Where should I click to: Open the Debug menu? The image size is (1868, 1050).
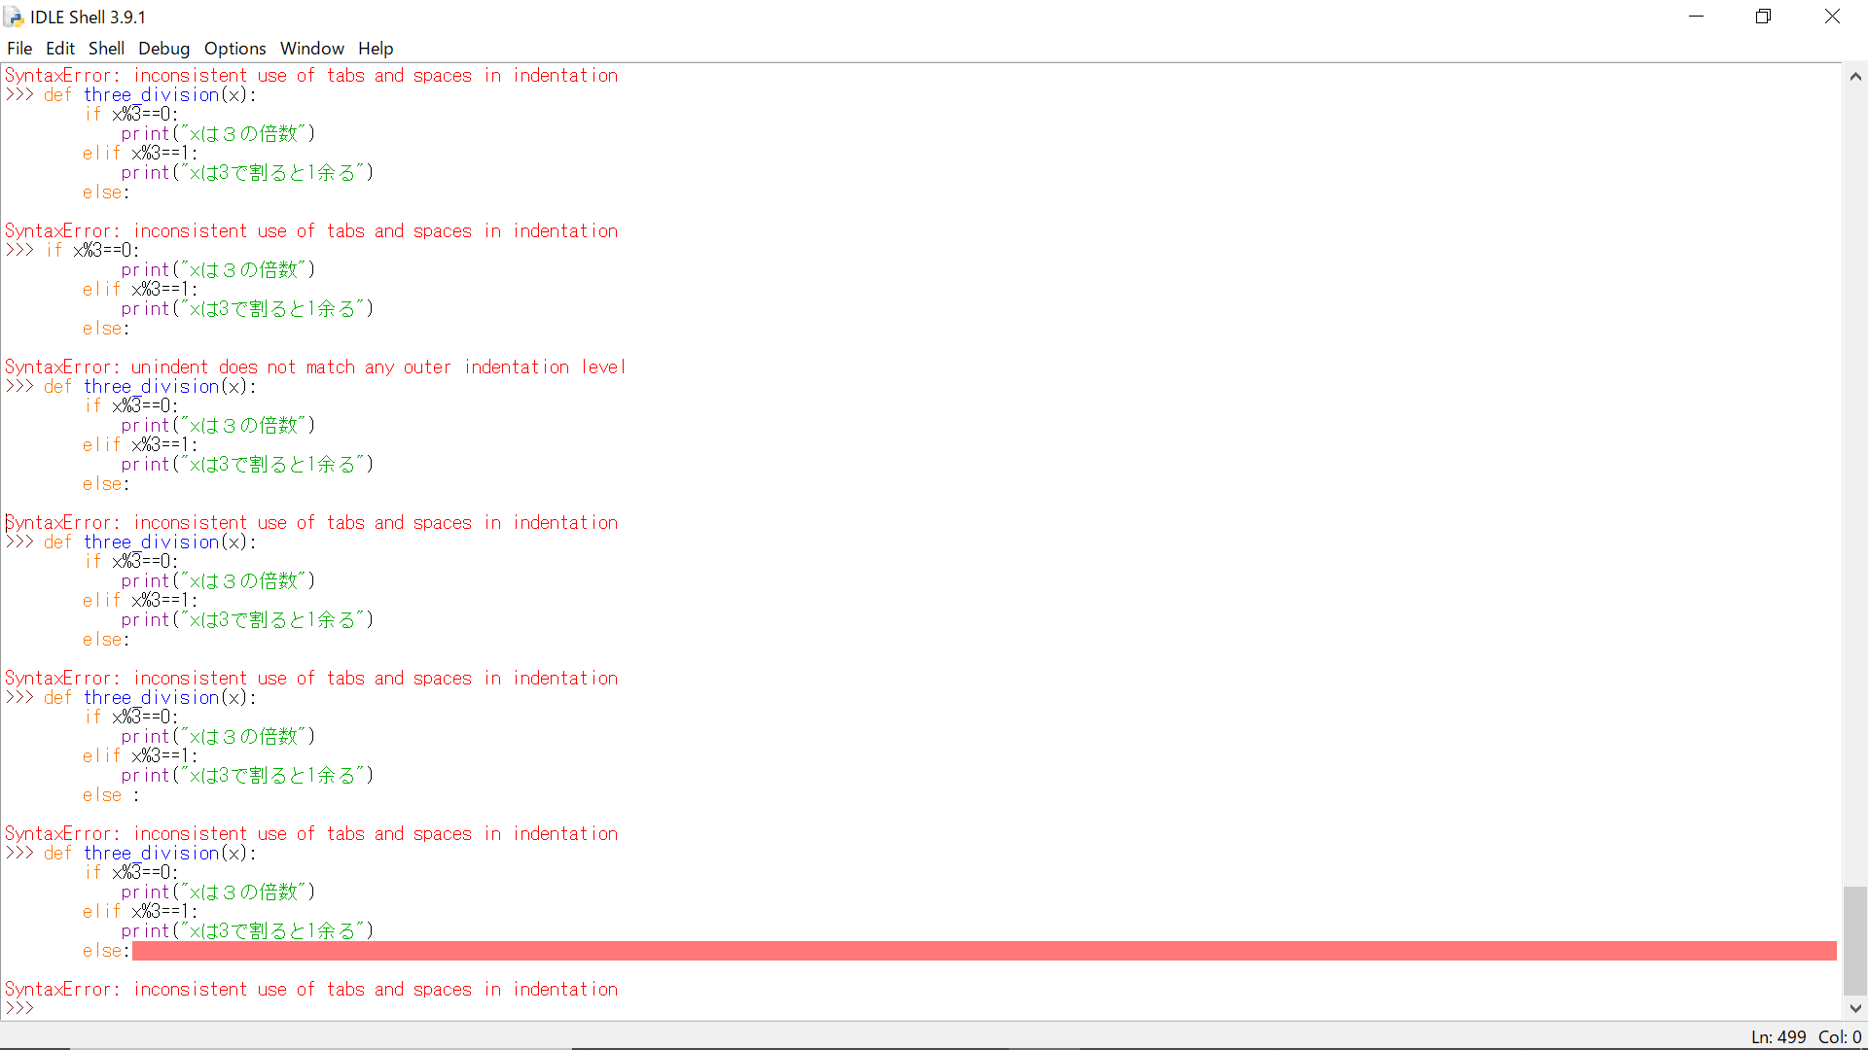[x=163, y=49]
